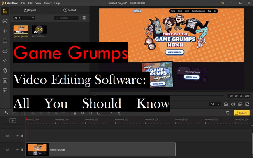Open the Media library sidebar panel

(5, 11)
